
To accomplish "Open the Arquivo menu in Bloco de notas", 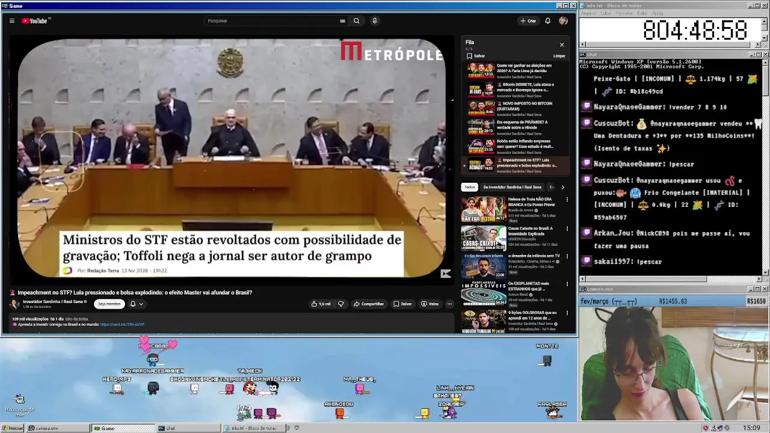I will tap(588, 13).
